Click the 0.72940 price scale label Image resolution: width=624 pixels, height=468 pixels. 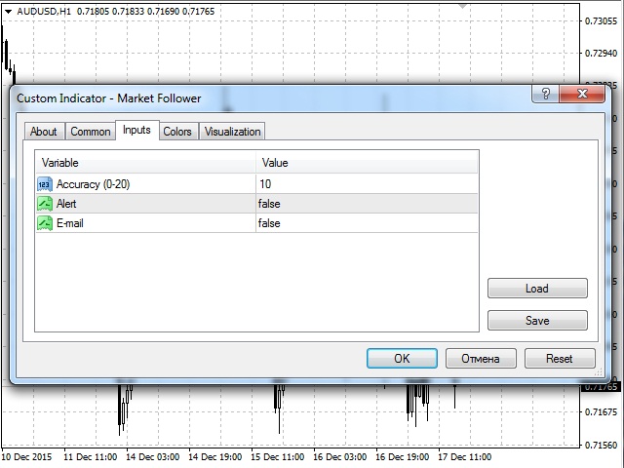click(601, 54)
